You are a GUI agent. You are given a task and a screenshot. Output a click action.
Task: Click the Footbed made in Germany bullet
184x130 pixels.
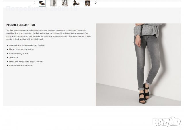click(x=21, y=65)
